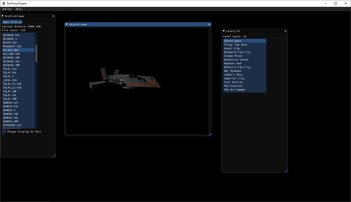Select the SEWERS.PAL file
This screenshot has height=202, width=351.
click(x=18, y=106)
